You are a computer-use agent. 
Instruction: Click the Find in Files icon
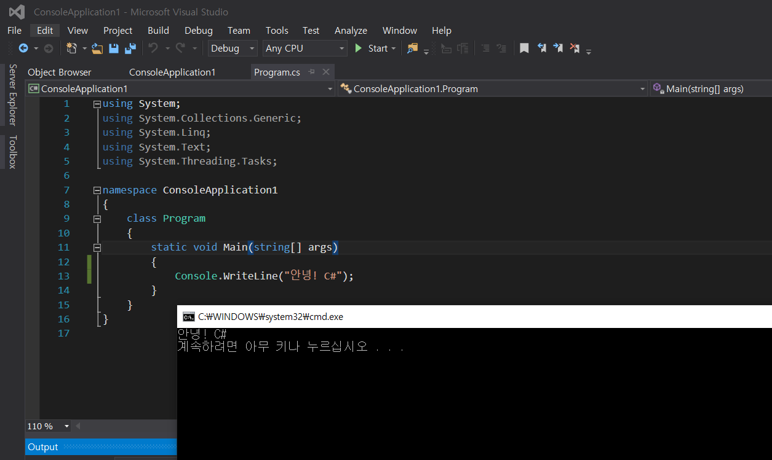tap(412, 48)
